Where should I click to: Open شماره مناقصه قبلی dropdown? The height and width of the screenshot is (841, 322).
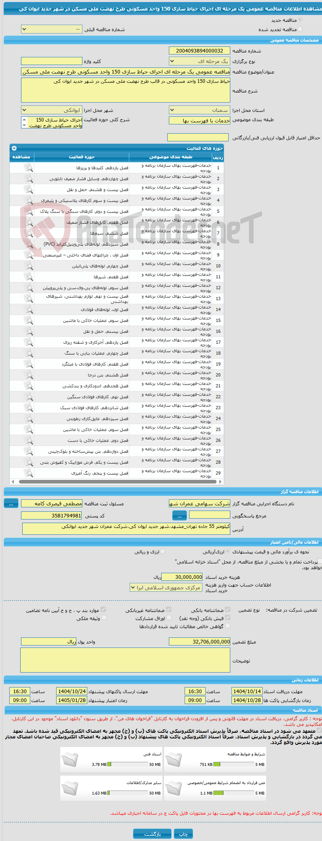(52, 29)
